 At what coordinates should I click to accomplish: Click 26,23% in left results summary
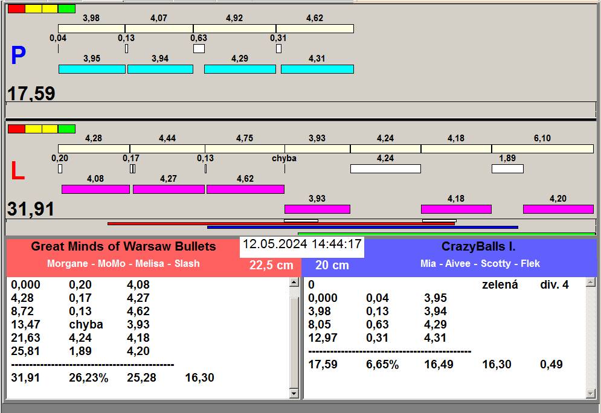[89, 378]
